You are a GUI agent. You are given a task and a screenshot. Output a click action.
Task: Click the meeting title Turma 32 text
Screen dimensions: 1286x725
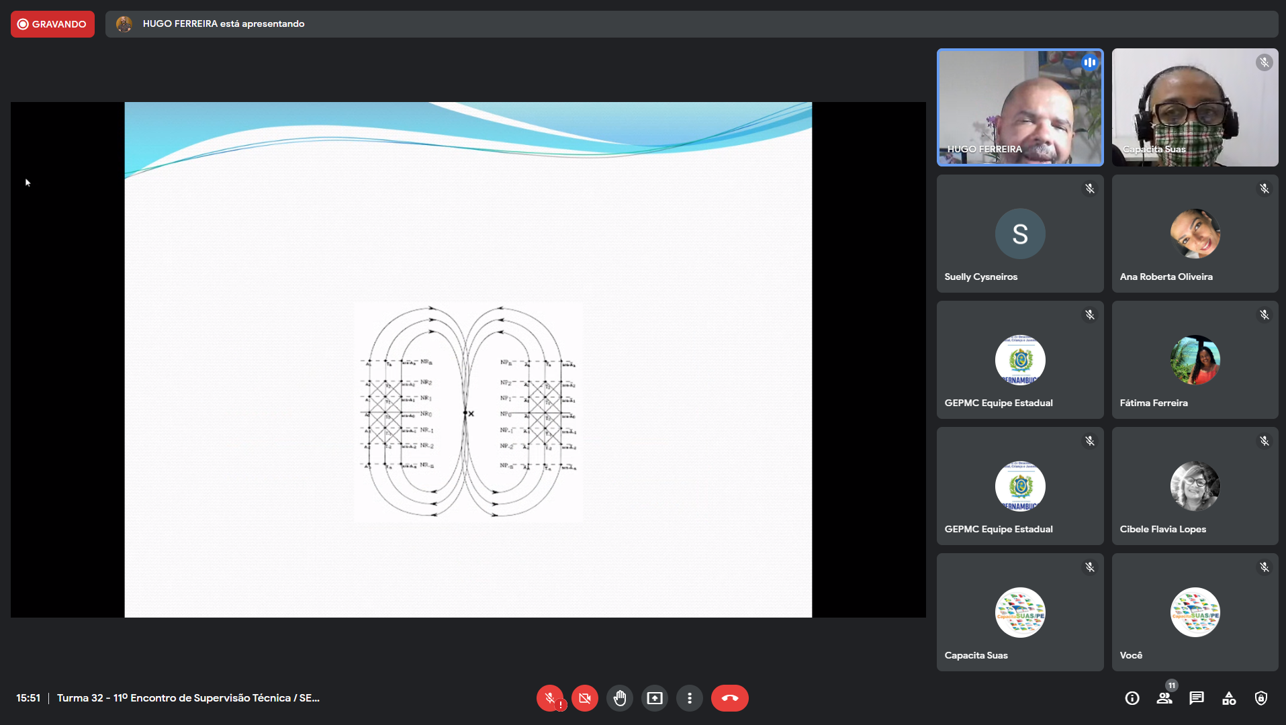tap(188, 698)
